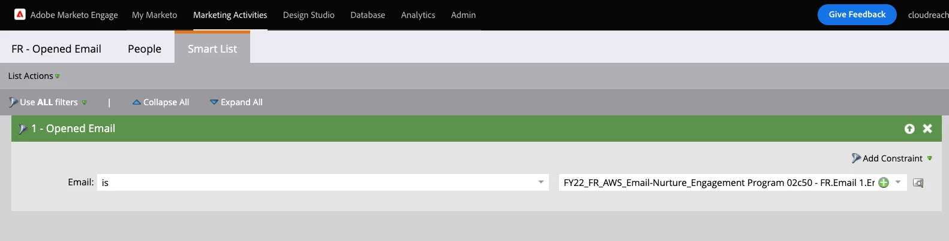Move Opened Email filter up

click(x=909, y=129)
